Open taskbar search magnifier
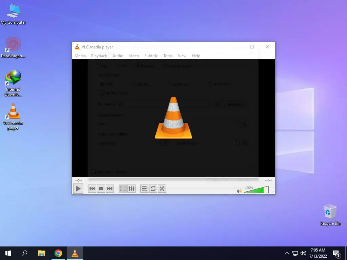347x260 pixels. click(x=24, y=253)
